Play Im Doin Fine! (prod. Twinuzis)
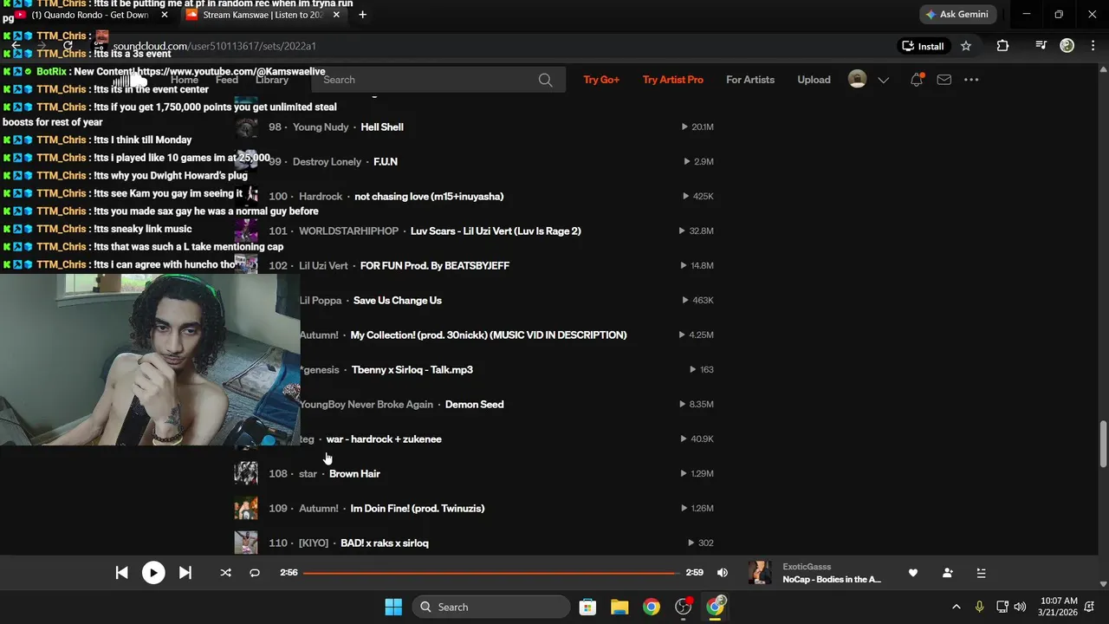Screen dimensions: 1109x624 click(x=418, y=509)
